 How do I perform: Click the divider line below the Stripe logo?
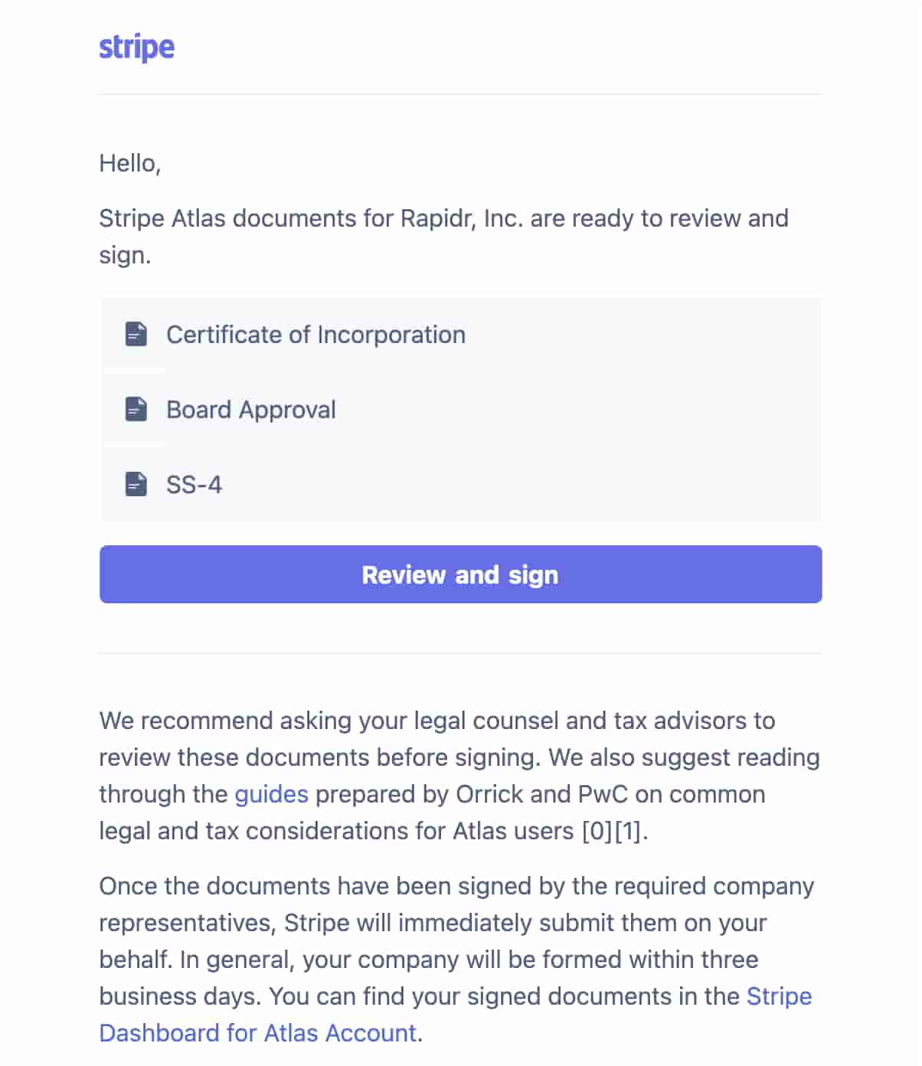[459, 94]
